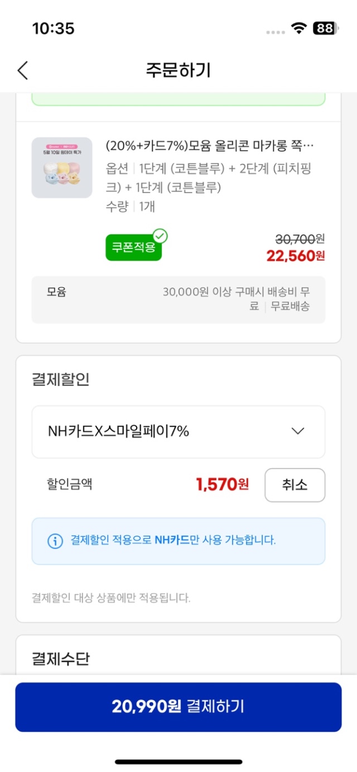
Task: Tap the 주문하기 page title
Action: click(x=178, y=70)
